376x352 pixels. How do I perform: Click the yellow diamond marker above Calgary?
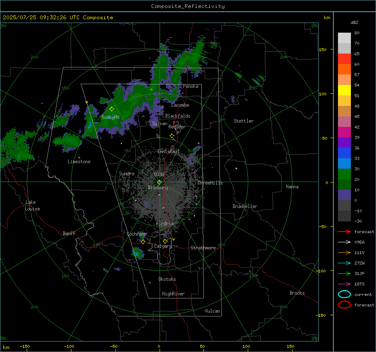[x=165, y=241]
